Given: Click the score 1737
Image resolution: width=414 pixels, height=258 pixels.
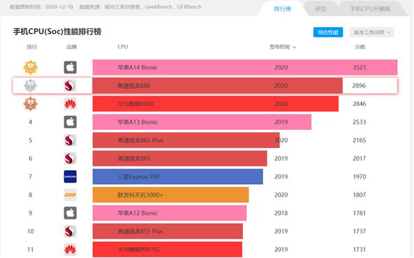Looking at the screenshot, I should click(360, 231).
